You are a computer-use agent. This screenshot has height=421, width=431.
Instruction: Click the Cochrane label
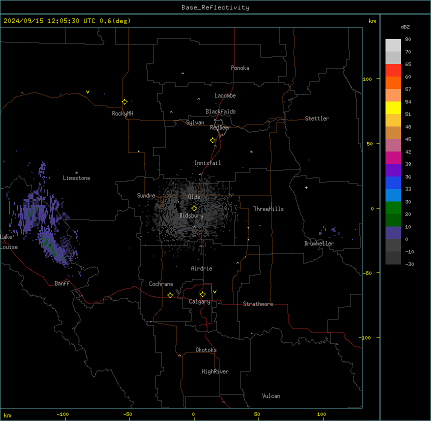[161, 284]
